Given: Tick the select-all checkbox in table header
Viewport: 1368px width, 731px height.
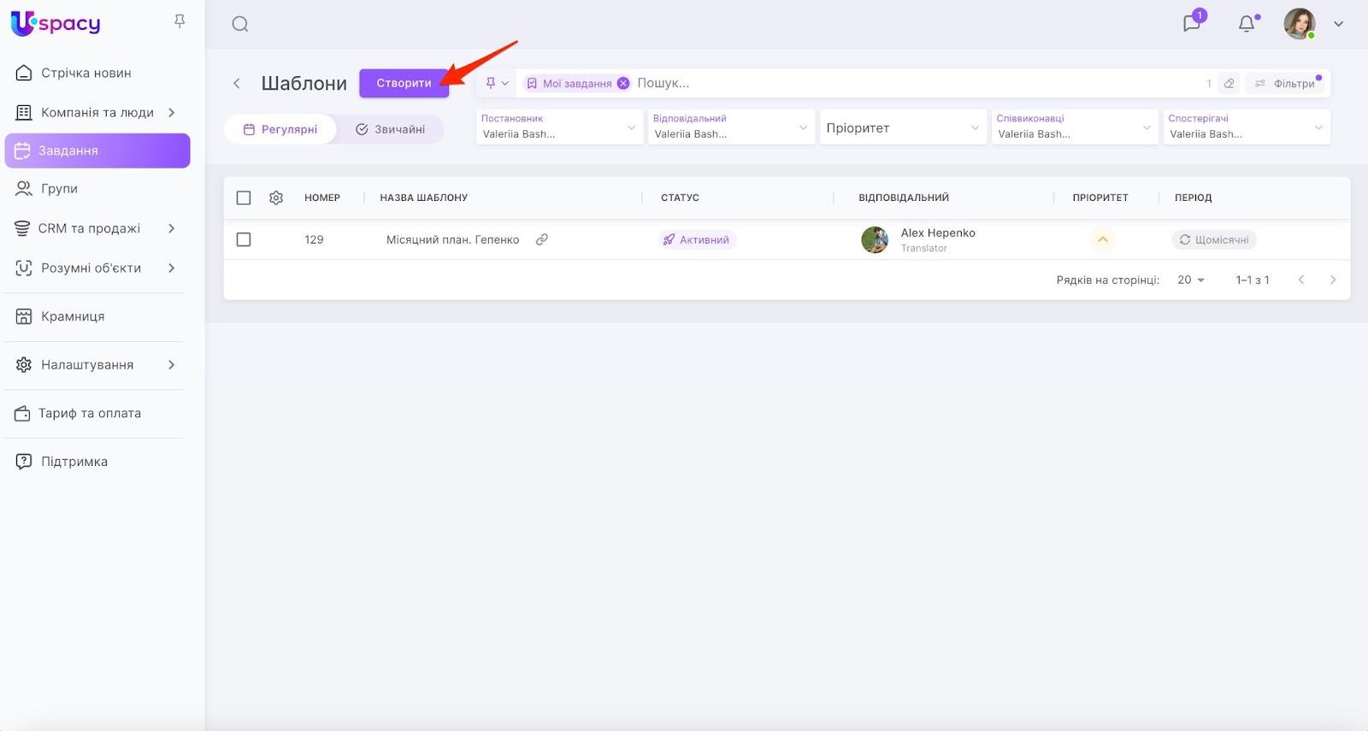Looking at the screenshot, I should point(244,197).
